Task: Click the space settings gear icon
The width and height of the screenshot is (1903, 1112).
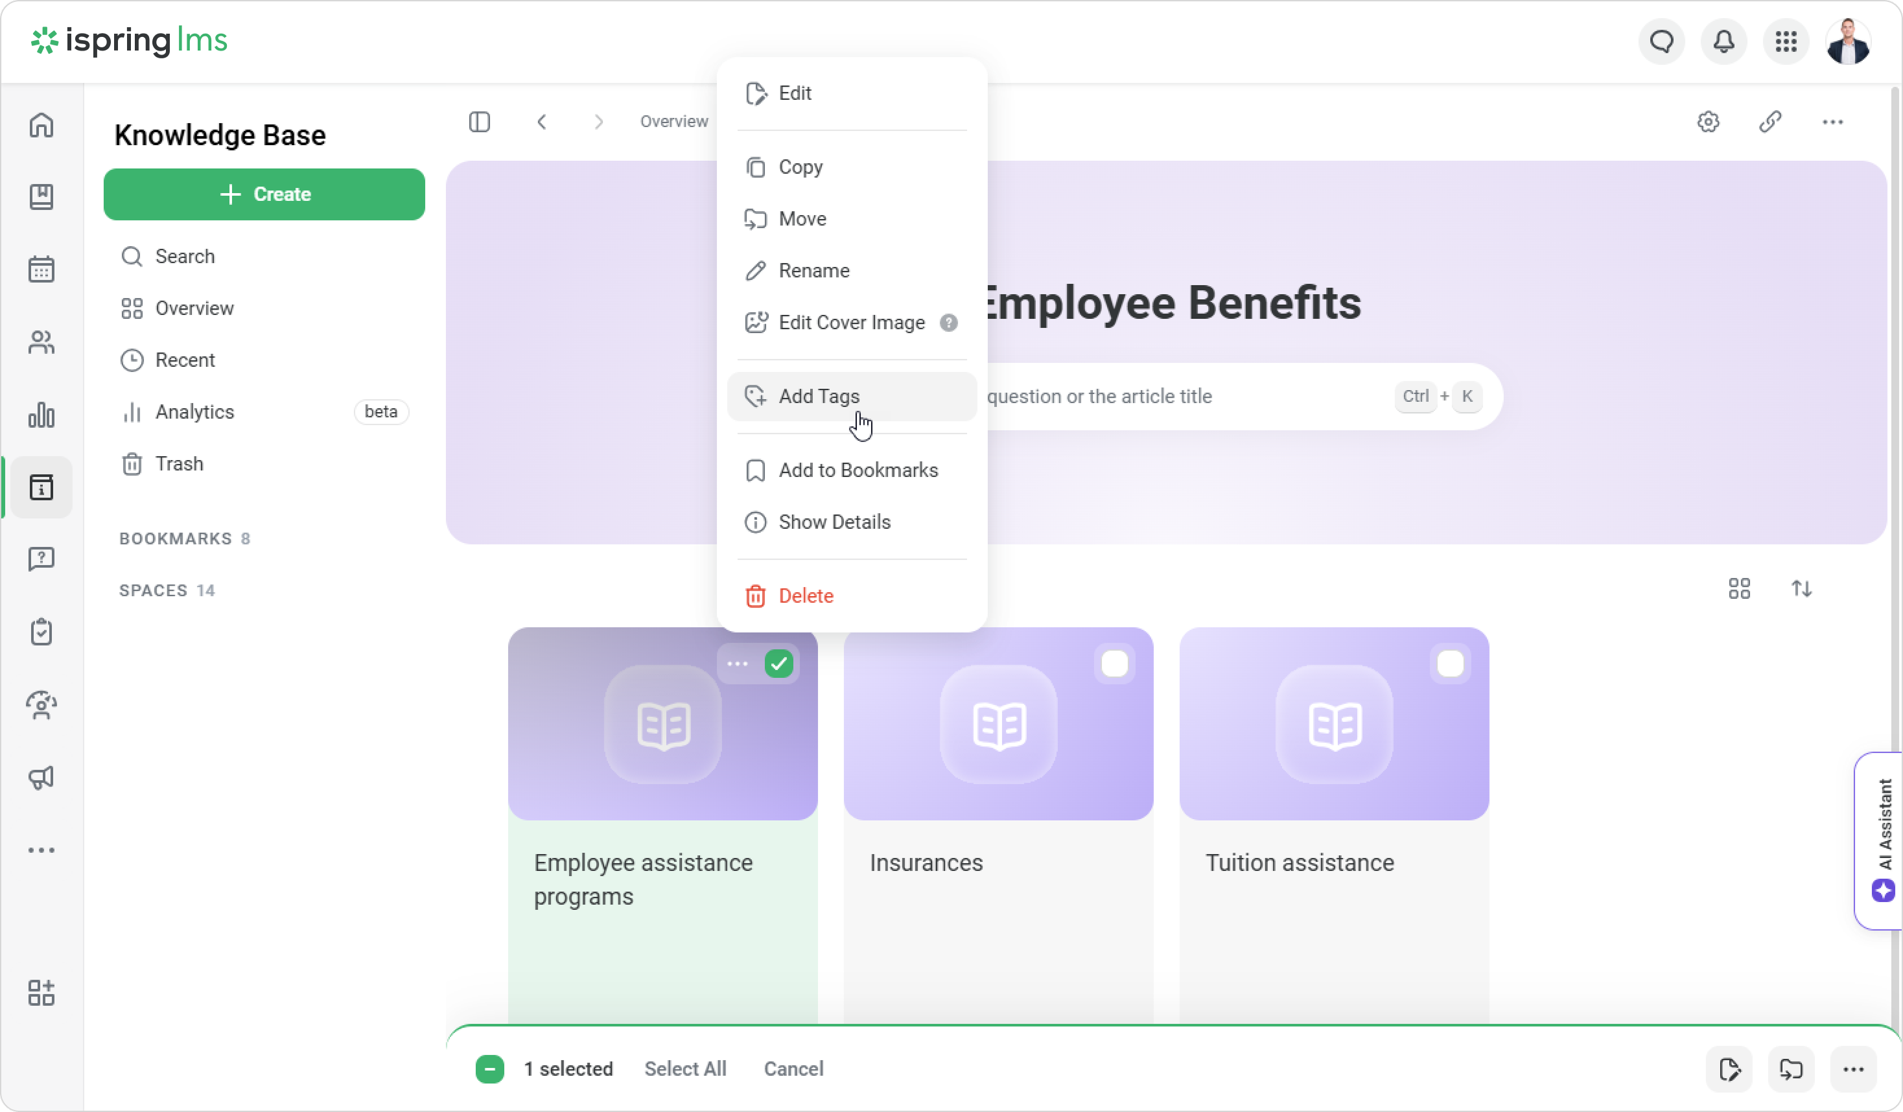Action: pyautogui.click(x=1708, y=122)
